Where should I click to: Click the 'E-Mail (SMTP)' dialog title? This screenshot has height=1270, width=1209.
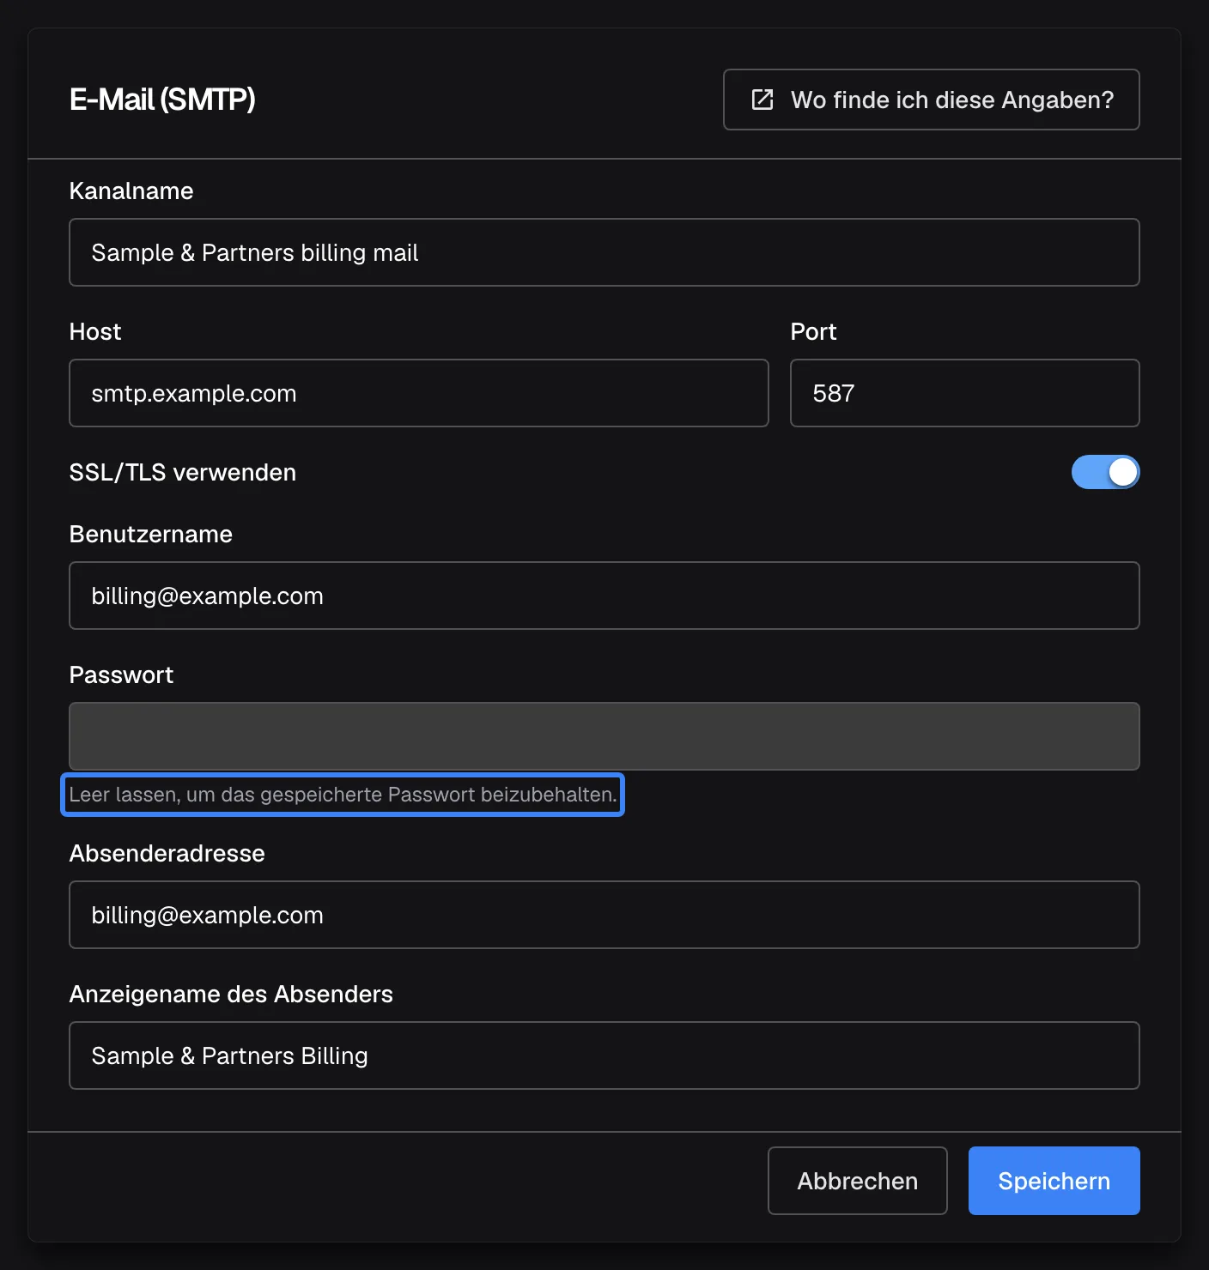[x=162, y=100]
